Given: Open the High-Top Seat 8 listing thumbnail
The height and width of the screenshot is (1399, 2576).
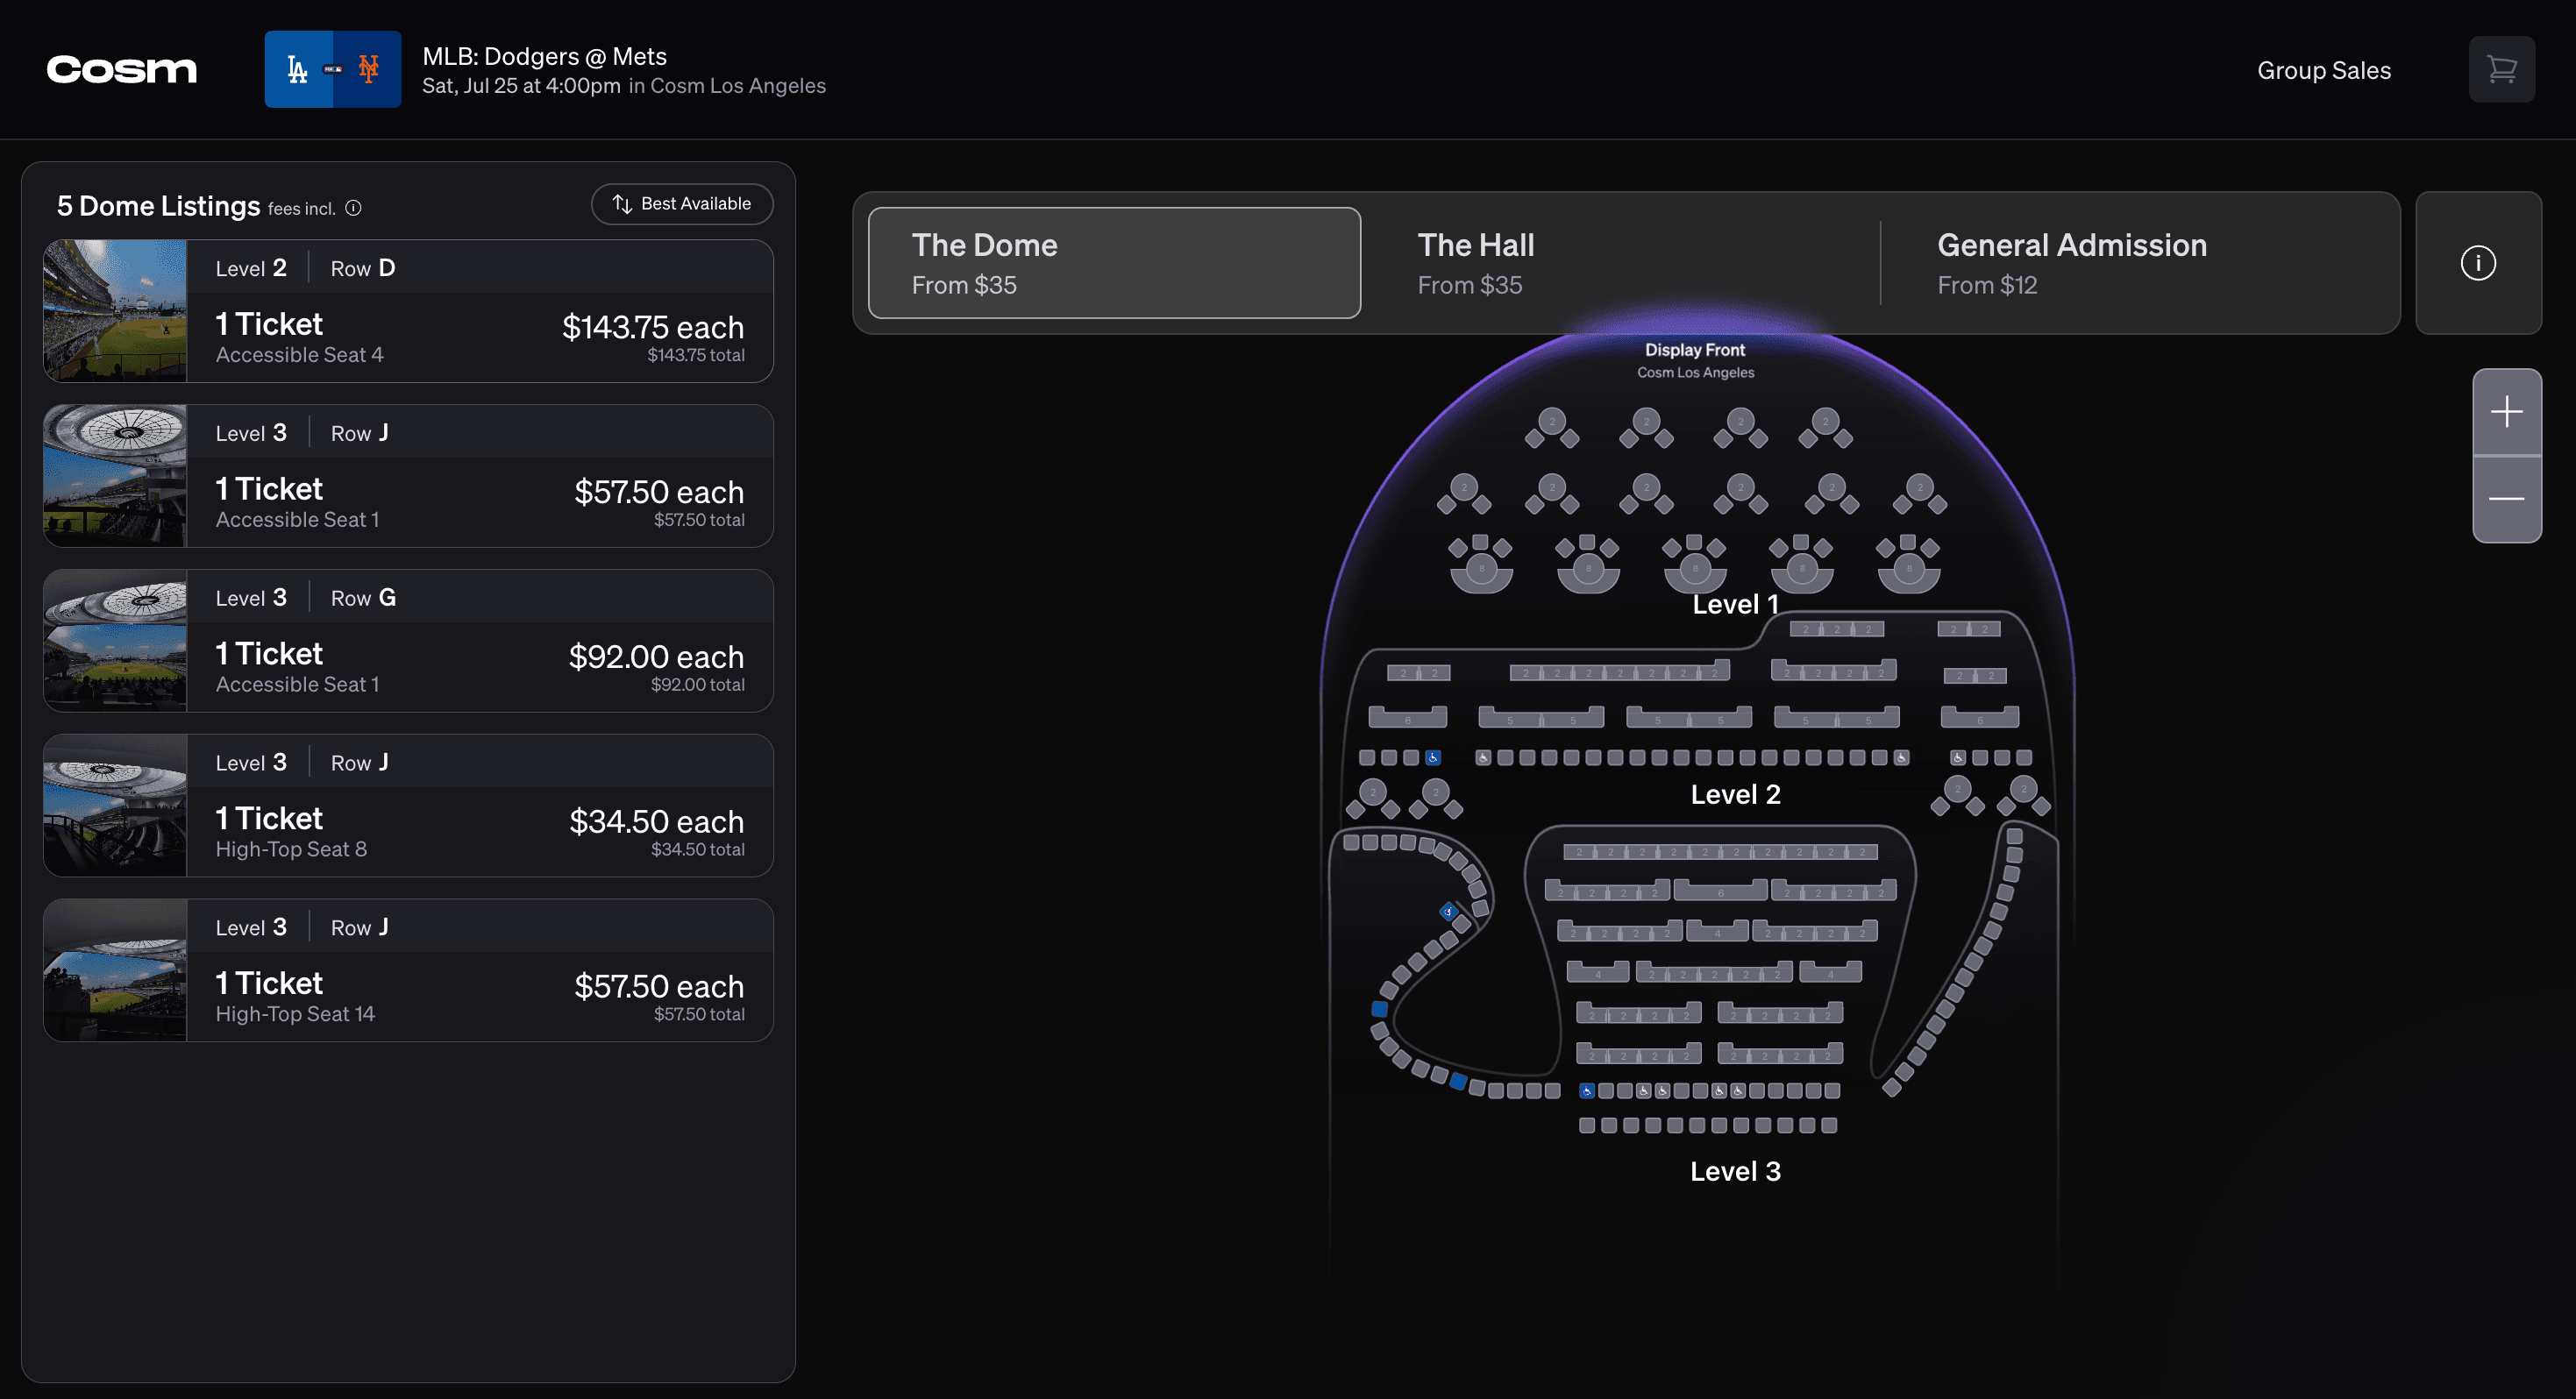Looking at the screenshot, I should click(115, 806).
